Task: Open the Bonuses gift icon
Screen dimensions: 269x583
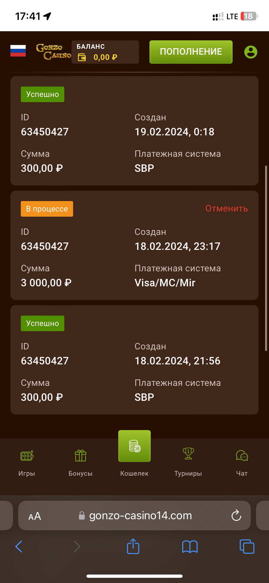Action: click(x=81, y=456)
